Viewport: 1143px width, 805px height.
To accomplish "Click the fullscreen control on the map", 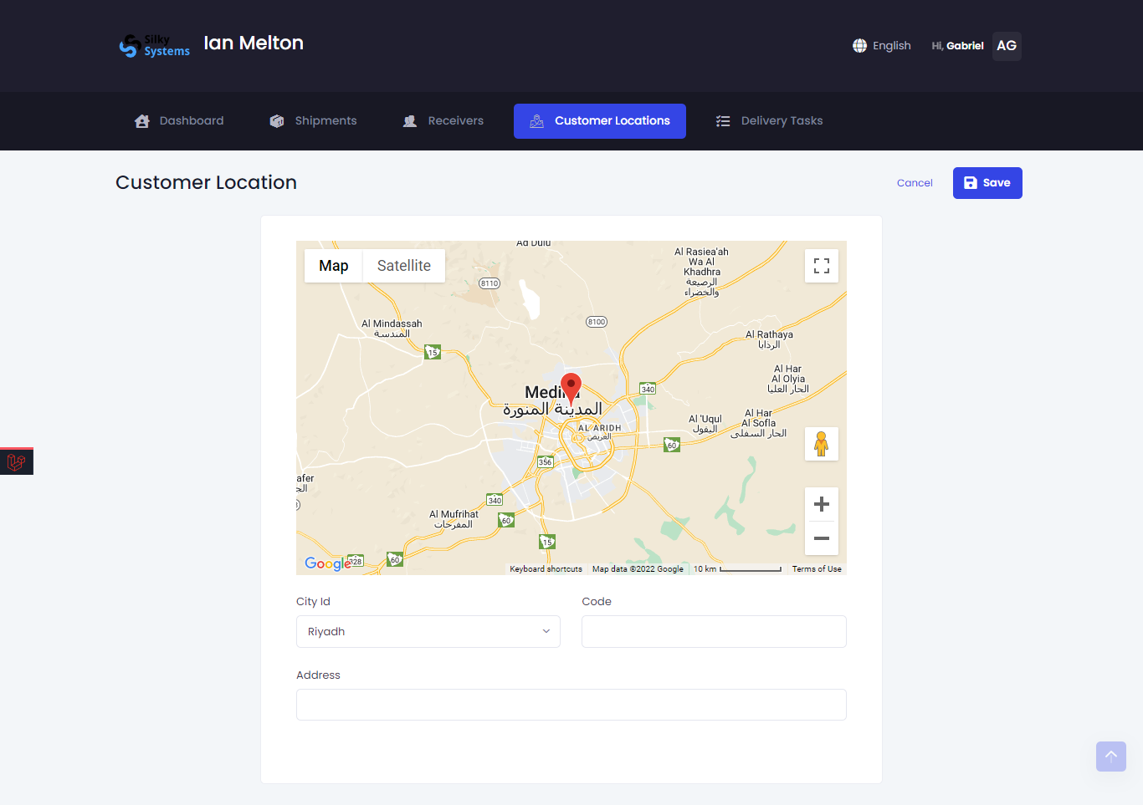I will (x=821, y=265).
